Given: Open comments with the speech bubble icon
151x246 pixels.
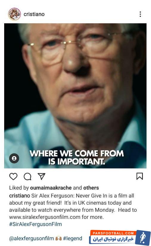Looking at the screenshot, I should pos(27,177).
